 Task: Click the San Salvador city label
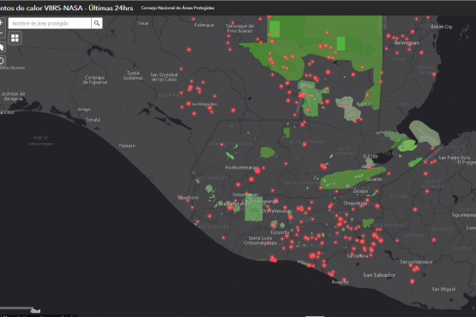coord(379,275)
